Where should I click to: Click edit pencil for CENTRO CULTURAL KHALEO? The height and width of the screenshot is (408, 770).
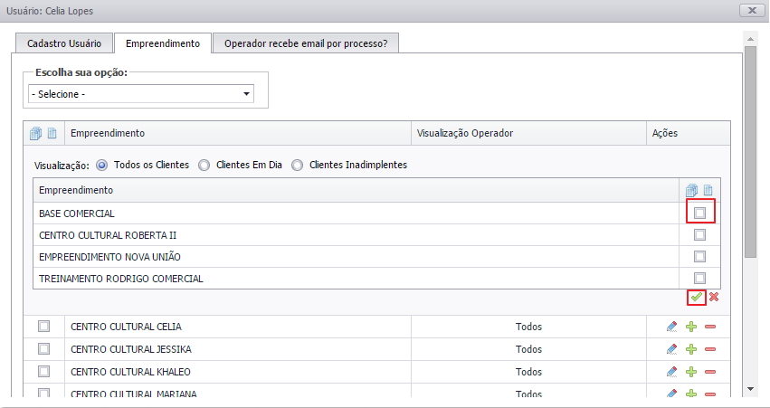tap(671, 372)
